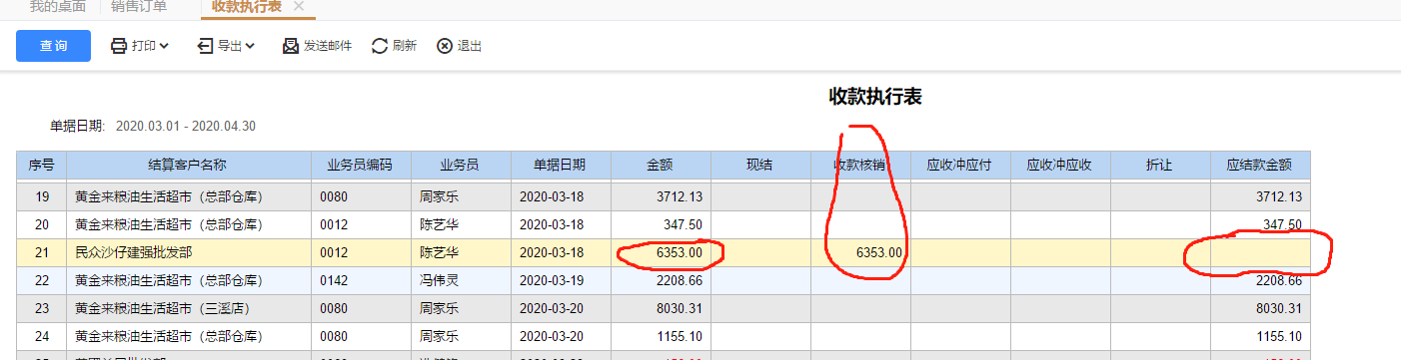
Task: Click the 应结款金额 column header
Action: [1260, 166]
